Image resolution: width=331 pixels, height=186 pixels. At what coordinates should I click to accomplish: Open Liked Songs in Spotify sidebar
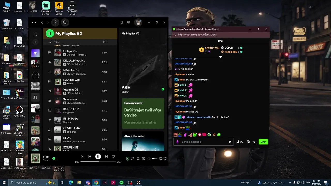[x=35, y=53]
